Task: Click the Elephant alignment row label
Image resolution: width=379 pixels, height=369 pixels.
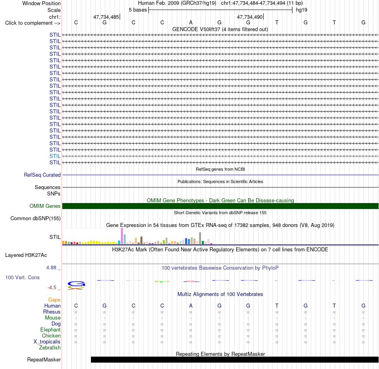Action: coord(51,330)
